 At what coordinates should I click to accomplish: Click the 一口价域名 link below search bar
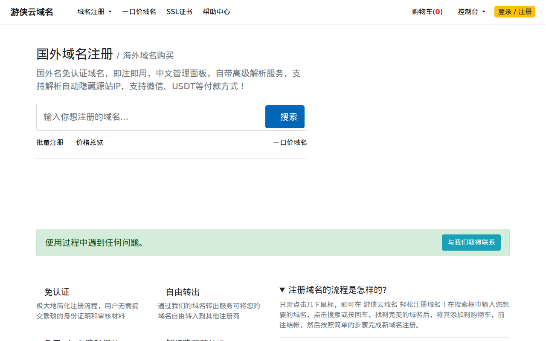[290, 142]
